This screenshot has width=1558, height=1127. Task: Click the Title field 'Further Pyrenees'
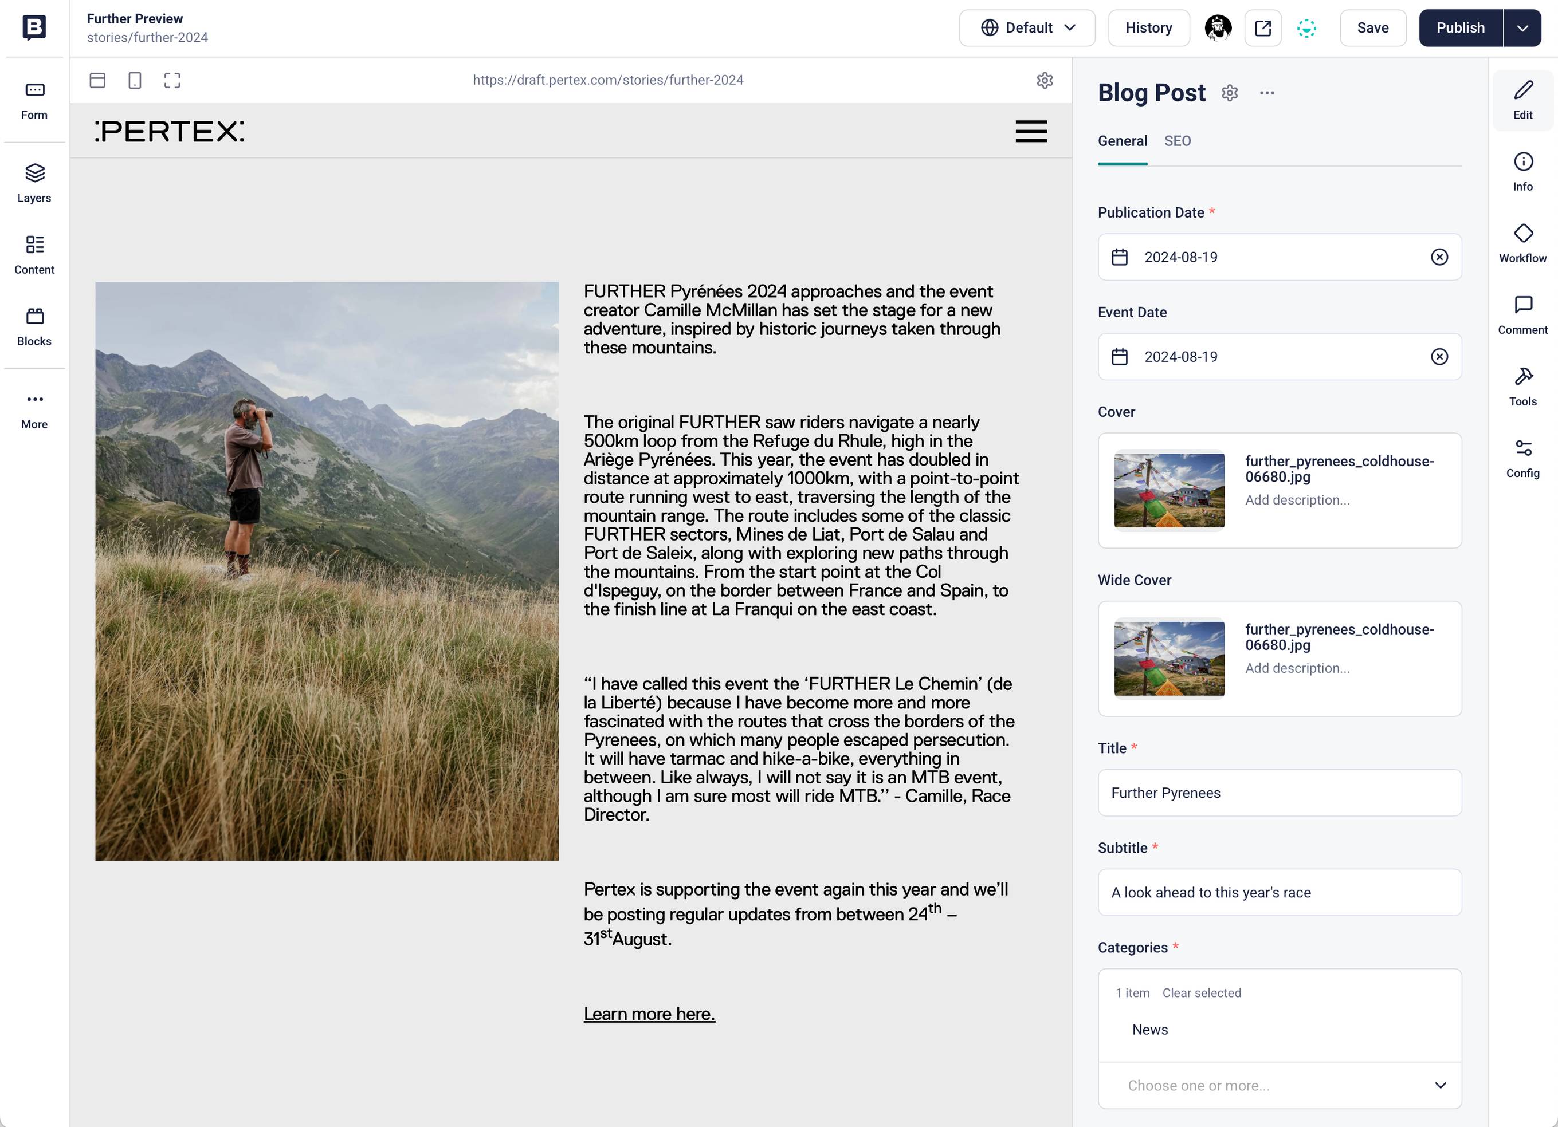(1279, 792)
